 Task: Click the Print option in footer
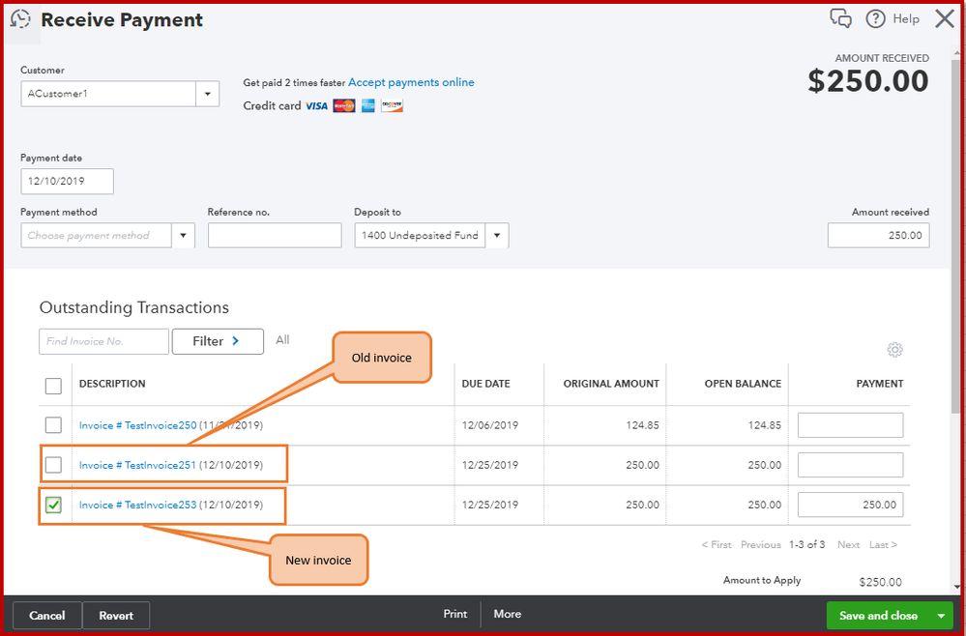pos(455,614)
